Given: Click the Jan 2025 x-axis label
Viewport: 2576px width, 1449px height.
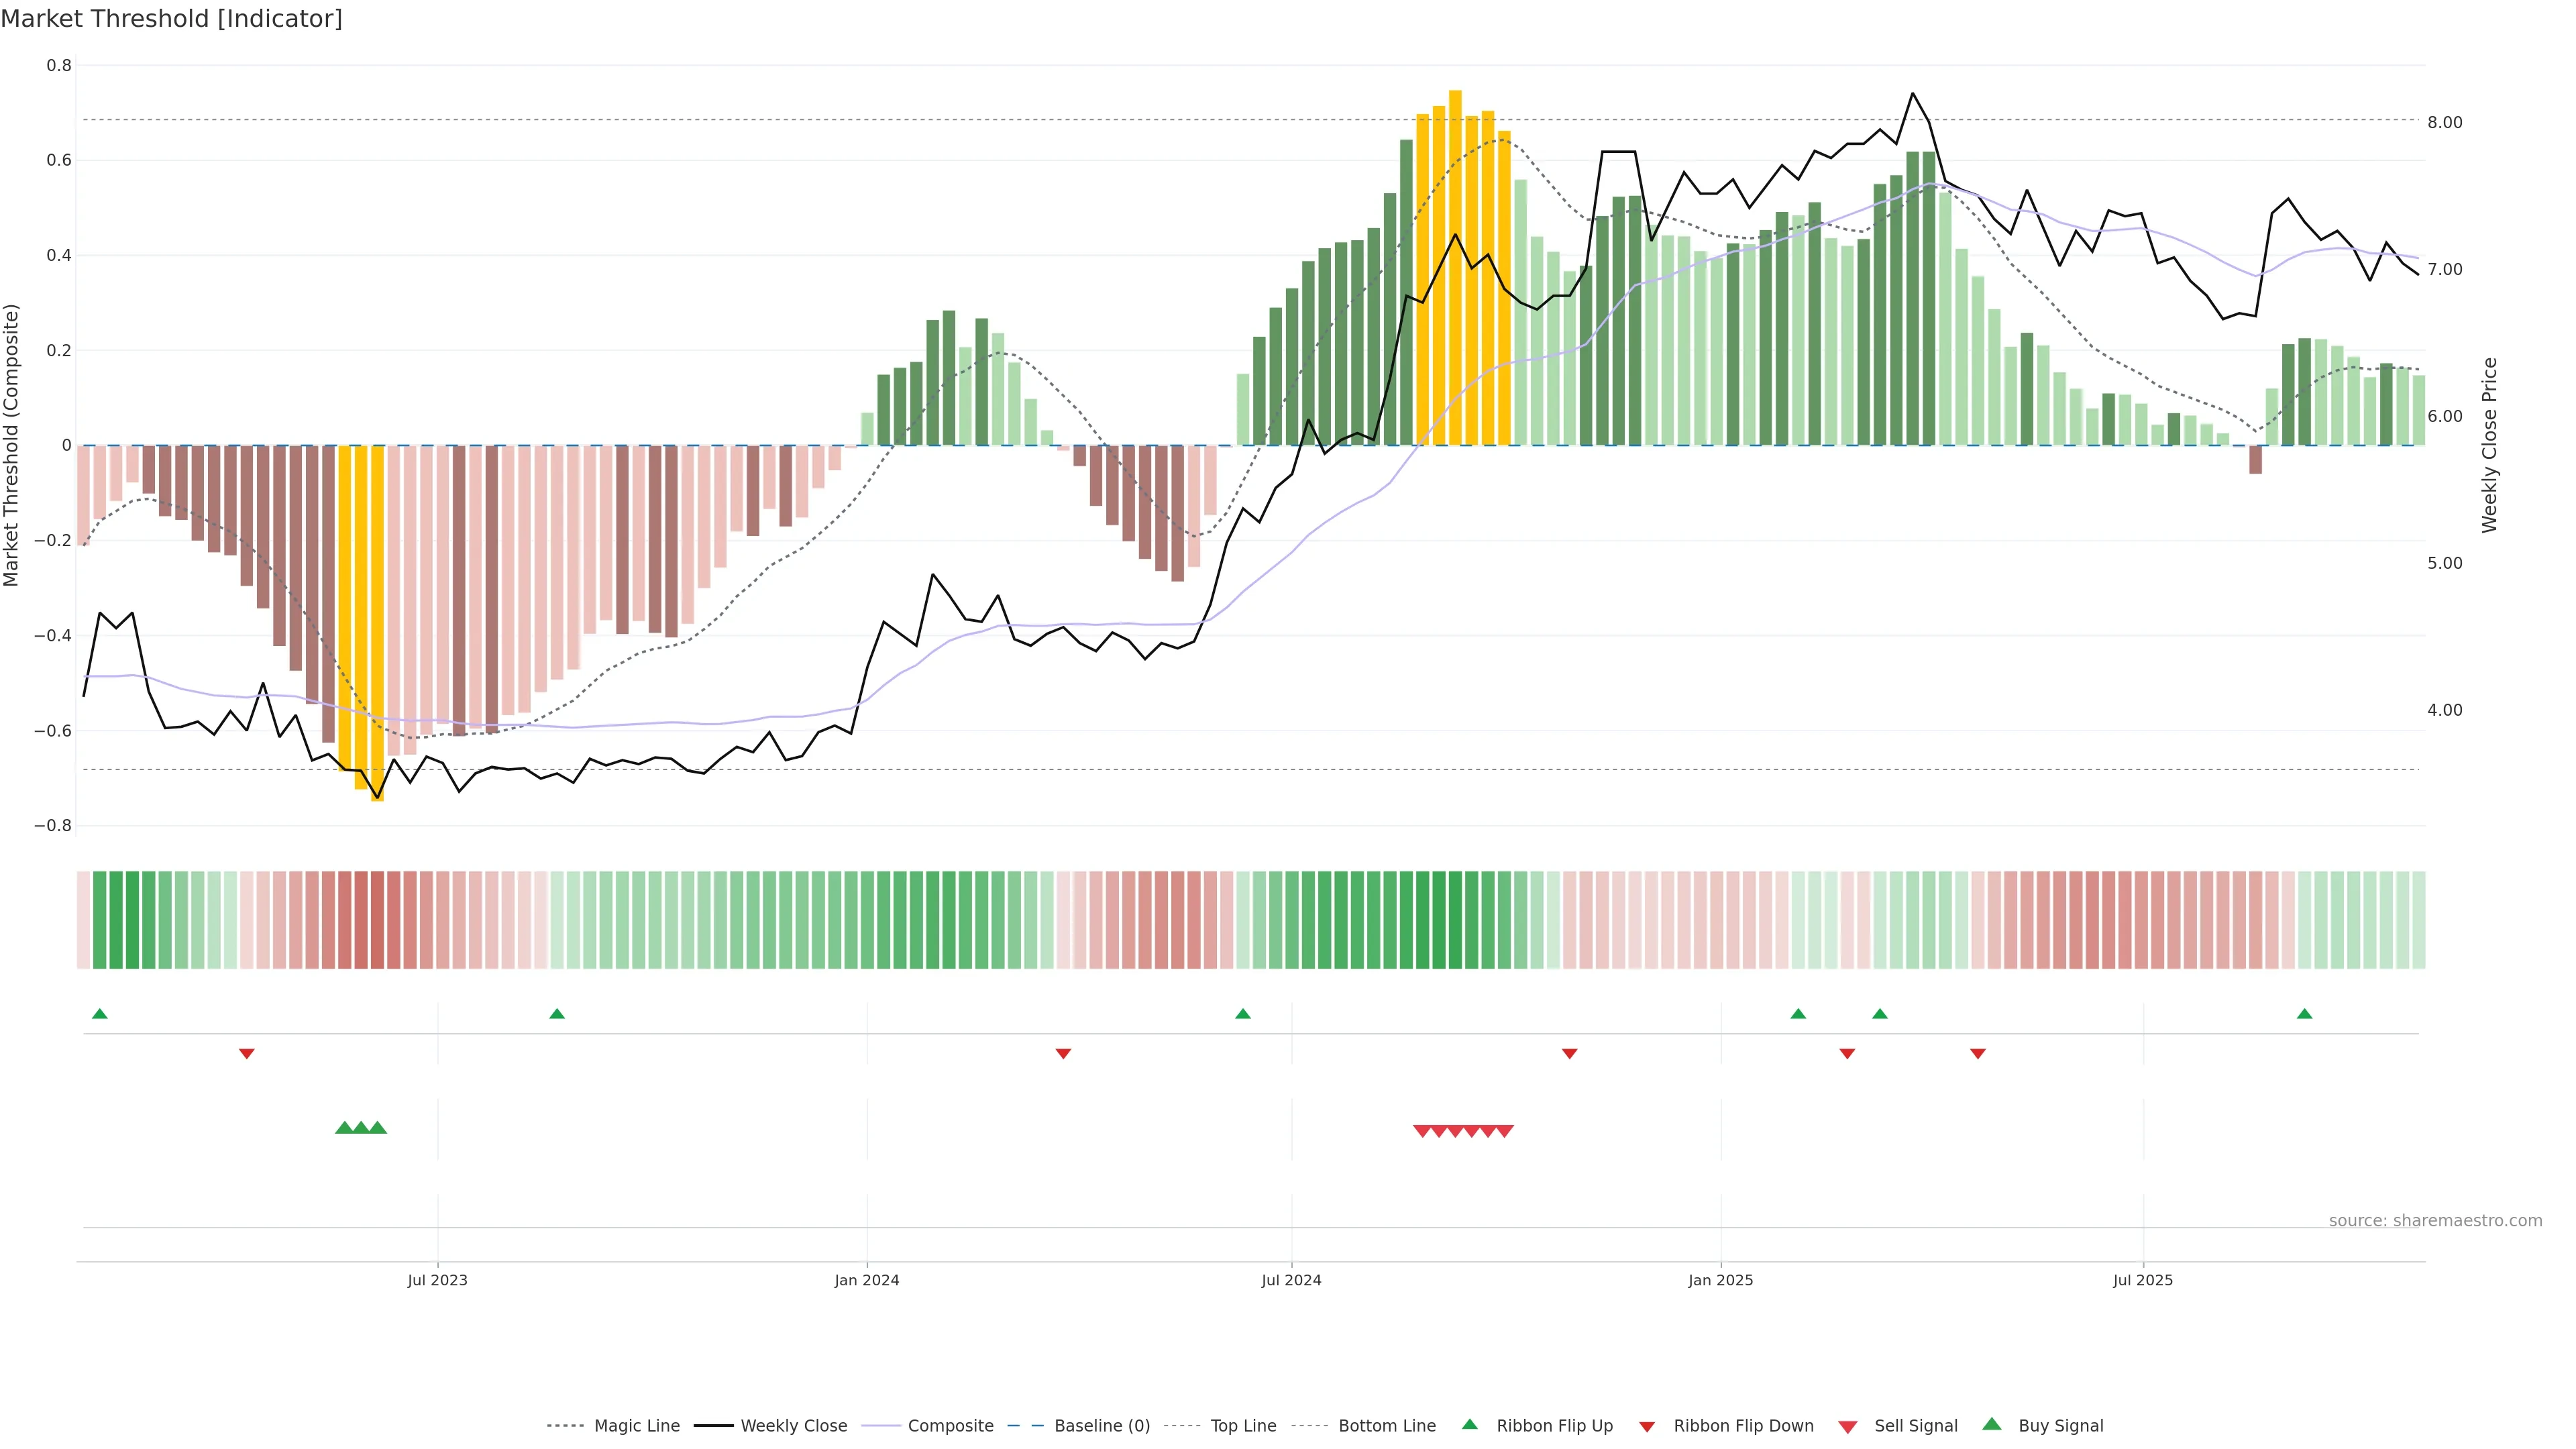Looking at the screenshot, I should [1720, 1280].
